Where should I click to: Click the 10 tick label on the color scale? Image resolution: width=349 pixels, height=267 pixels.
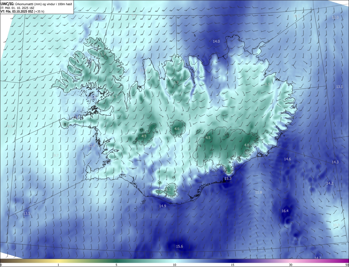pos(174,265)
